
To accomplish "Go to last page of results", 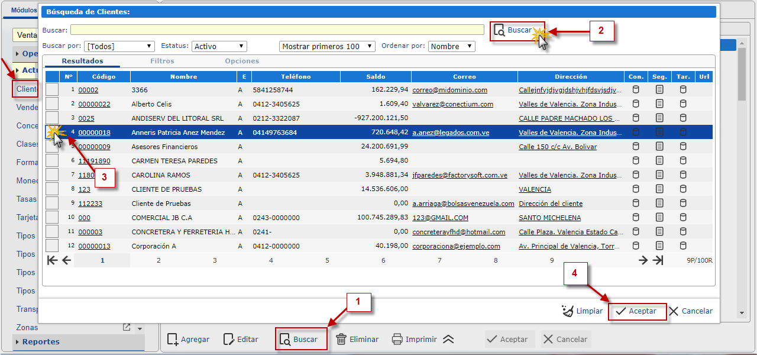I will tap(658, 260).
